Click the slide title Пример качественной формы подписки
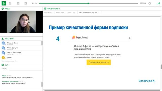162x91 pixels. click(88, 28)
